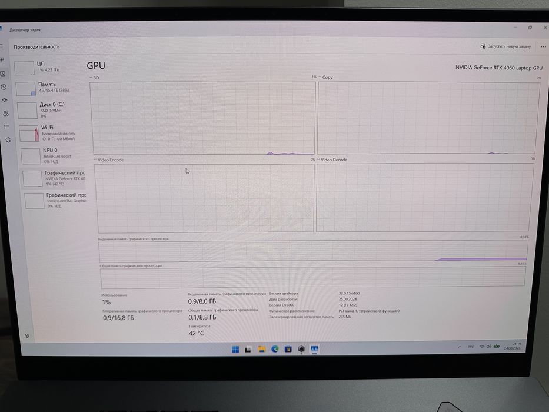Click Запустить новую задачу button
549x412 pixels.
pos(505,46)
